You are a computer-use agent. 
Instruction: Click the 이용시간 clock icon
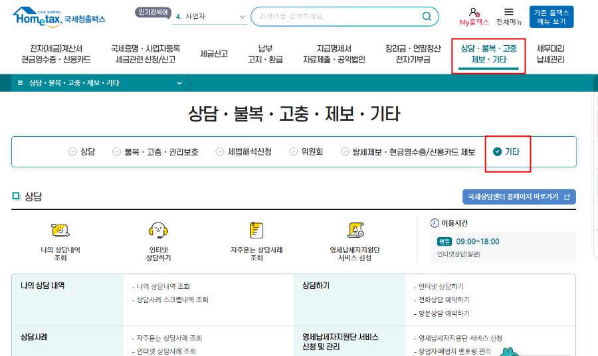[435, 223]
